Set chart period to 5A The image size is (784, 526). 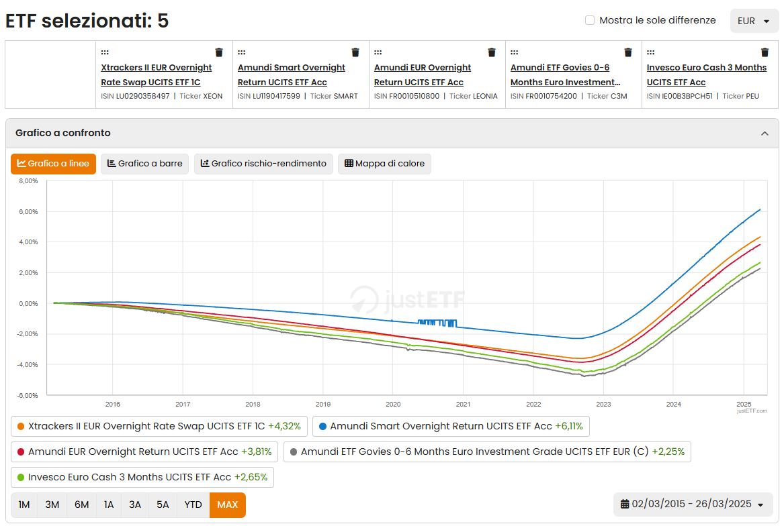click(x=163, y=505)
